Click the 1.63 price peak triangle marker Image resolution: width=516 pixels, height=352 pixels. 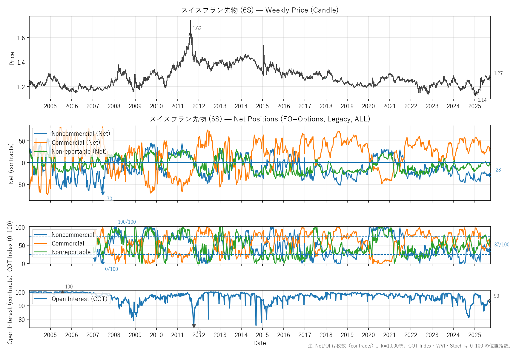pyautogui.click(x=190, y=34)
